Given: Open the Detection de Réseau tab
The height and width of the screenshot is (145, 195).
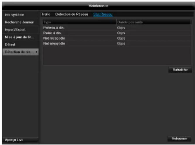Looking at the screenshot, I should [x=72, y=14].
